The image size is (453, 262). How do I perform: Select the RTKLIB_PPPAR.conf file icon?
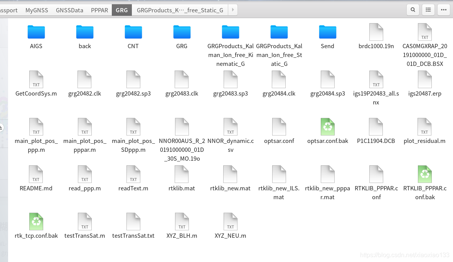coord(376,174)
